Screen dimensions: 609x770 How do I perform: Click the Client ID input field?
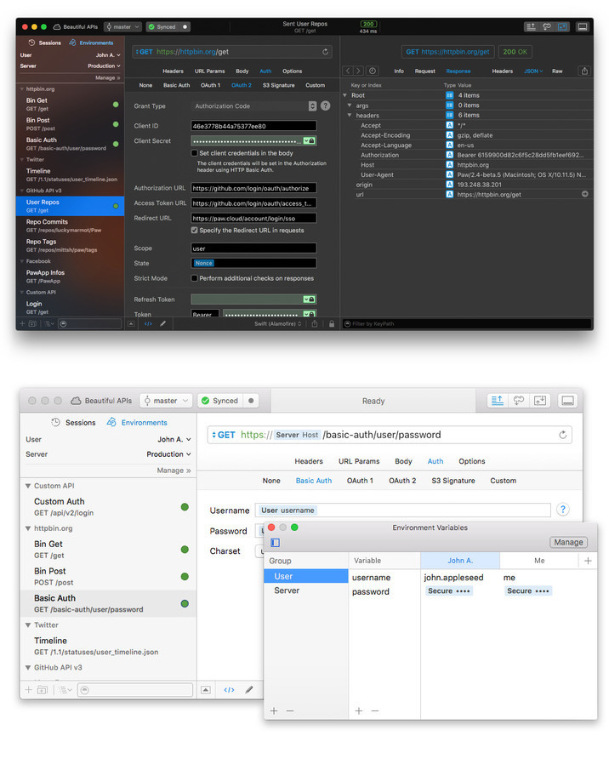pyautogui.click(x=253, y=126)
